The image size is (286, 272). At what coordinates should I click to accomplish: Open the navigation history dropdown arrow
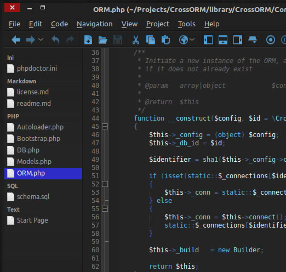click(41, 39)
